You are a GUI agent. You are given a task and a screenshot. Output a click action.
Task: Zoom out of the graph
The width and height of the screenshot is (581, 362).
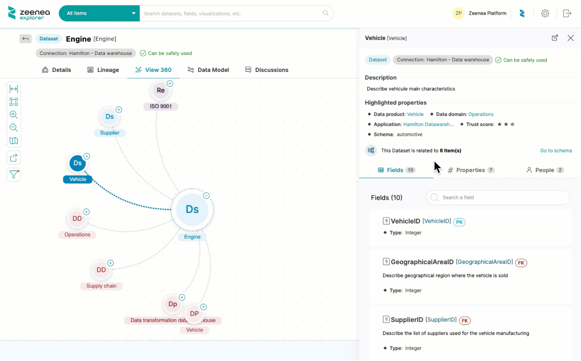point(14,128)
